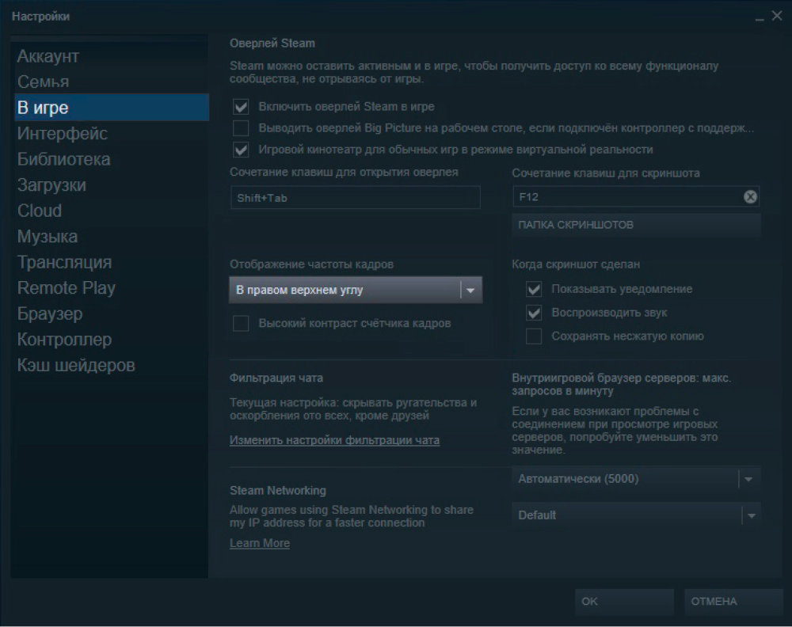Go to Контроллер settings
The width and height of the screenshot is (792, 627).
click(111, 340)
